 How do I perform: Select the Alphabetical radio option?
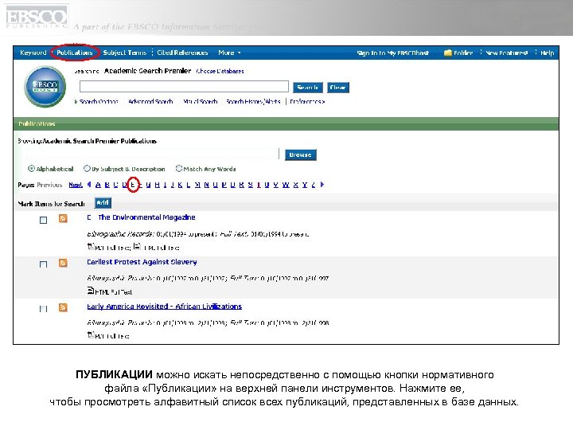[31, 169]
